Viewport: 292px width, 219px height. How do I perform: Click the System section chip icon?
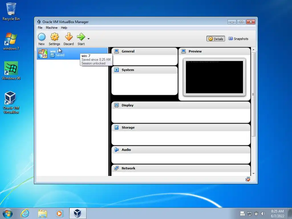click(117, 70)
